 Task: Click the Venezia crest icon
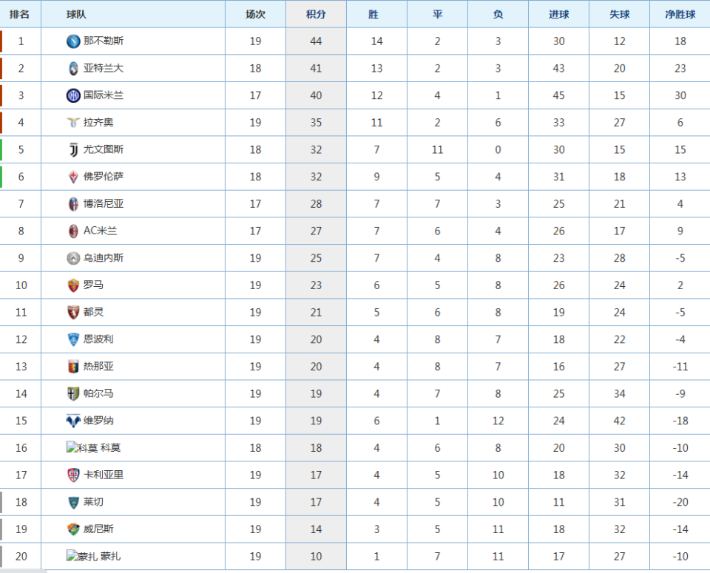click(73, 529)
